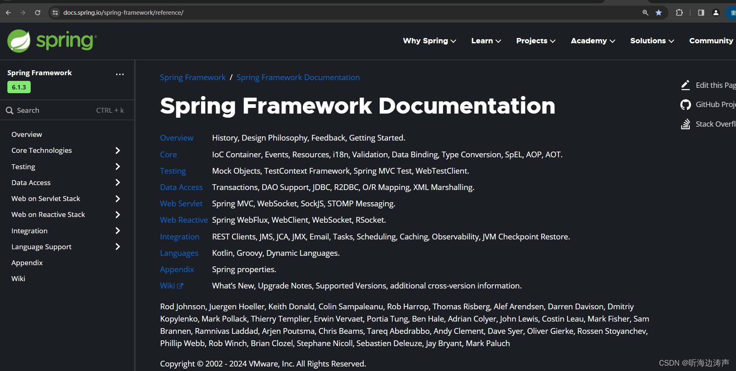Click the Stack Overflow icon
The height and width of the screenshot is (371, 736).
(686, 124)
